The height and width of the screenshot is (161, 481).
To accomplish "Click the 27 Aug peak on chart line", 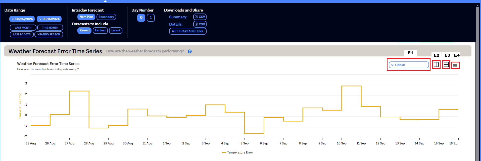I will pyautogui.click(x=79, y=91).
